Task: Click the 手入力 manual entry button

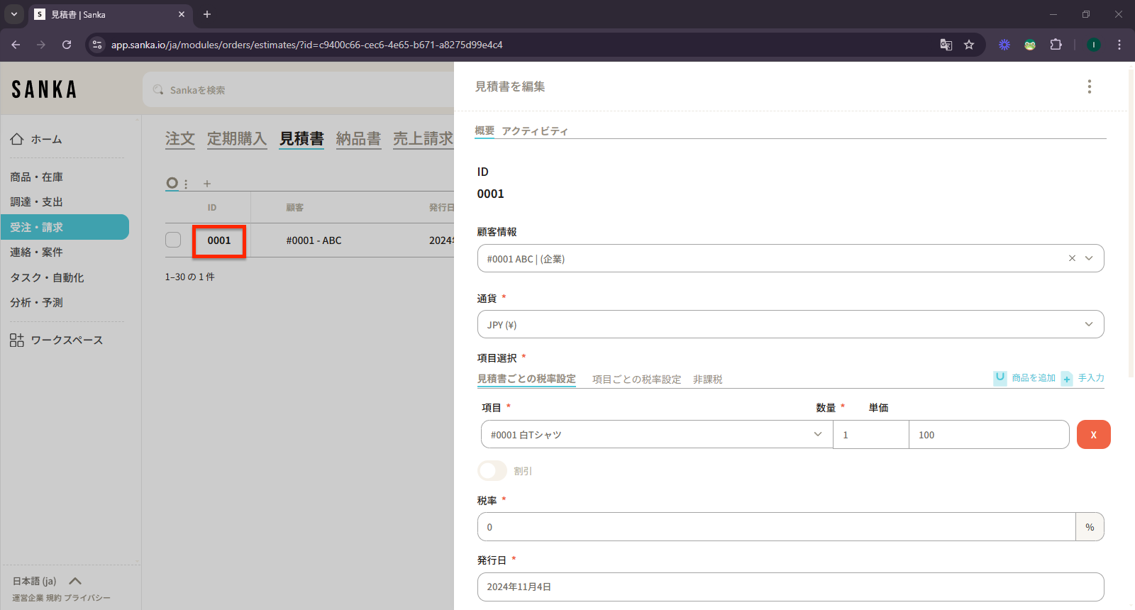Action: pyautogui.click(x=1090, y=378)
